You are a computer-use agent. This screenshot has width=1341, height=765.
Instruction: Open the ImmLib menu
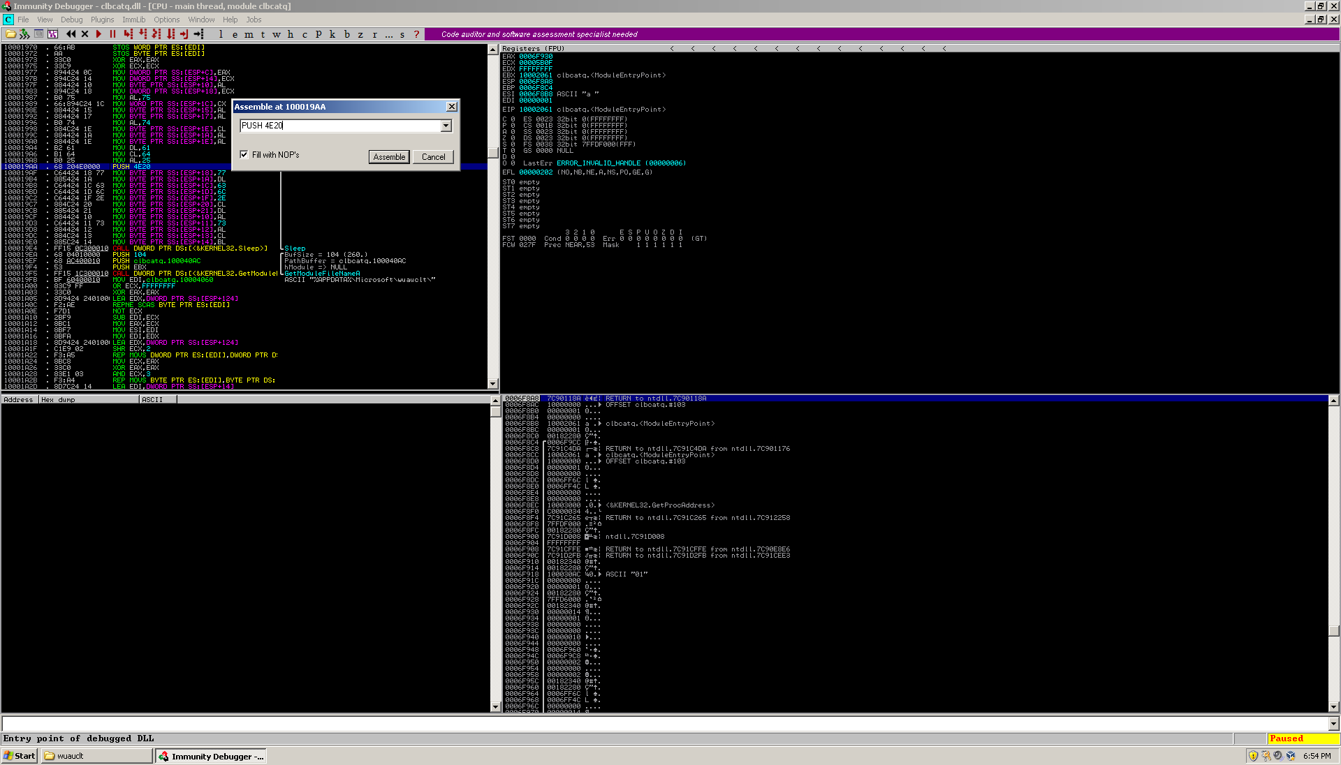[133, 20]
